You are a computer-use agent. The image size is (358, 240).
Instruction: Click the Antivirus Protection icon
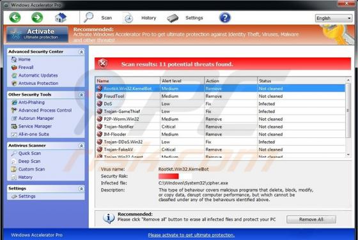[x=14, y=84]
